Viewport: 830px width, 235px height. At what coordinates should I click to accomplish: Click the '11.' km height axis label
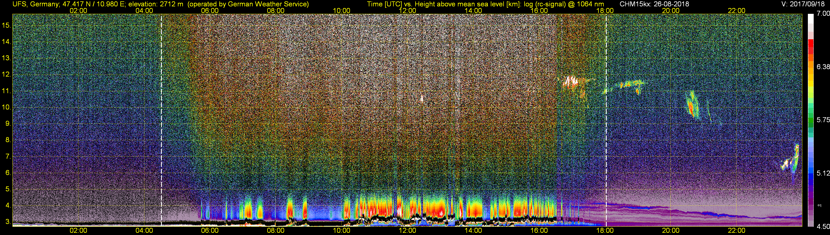tap(7, 91)
